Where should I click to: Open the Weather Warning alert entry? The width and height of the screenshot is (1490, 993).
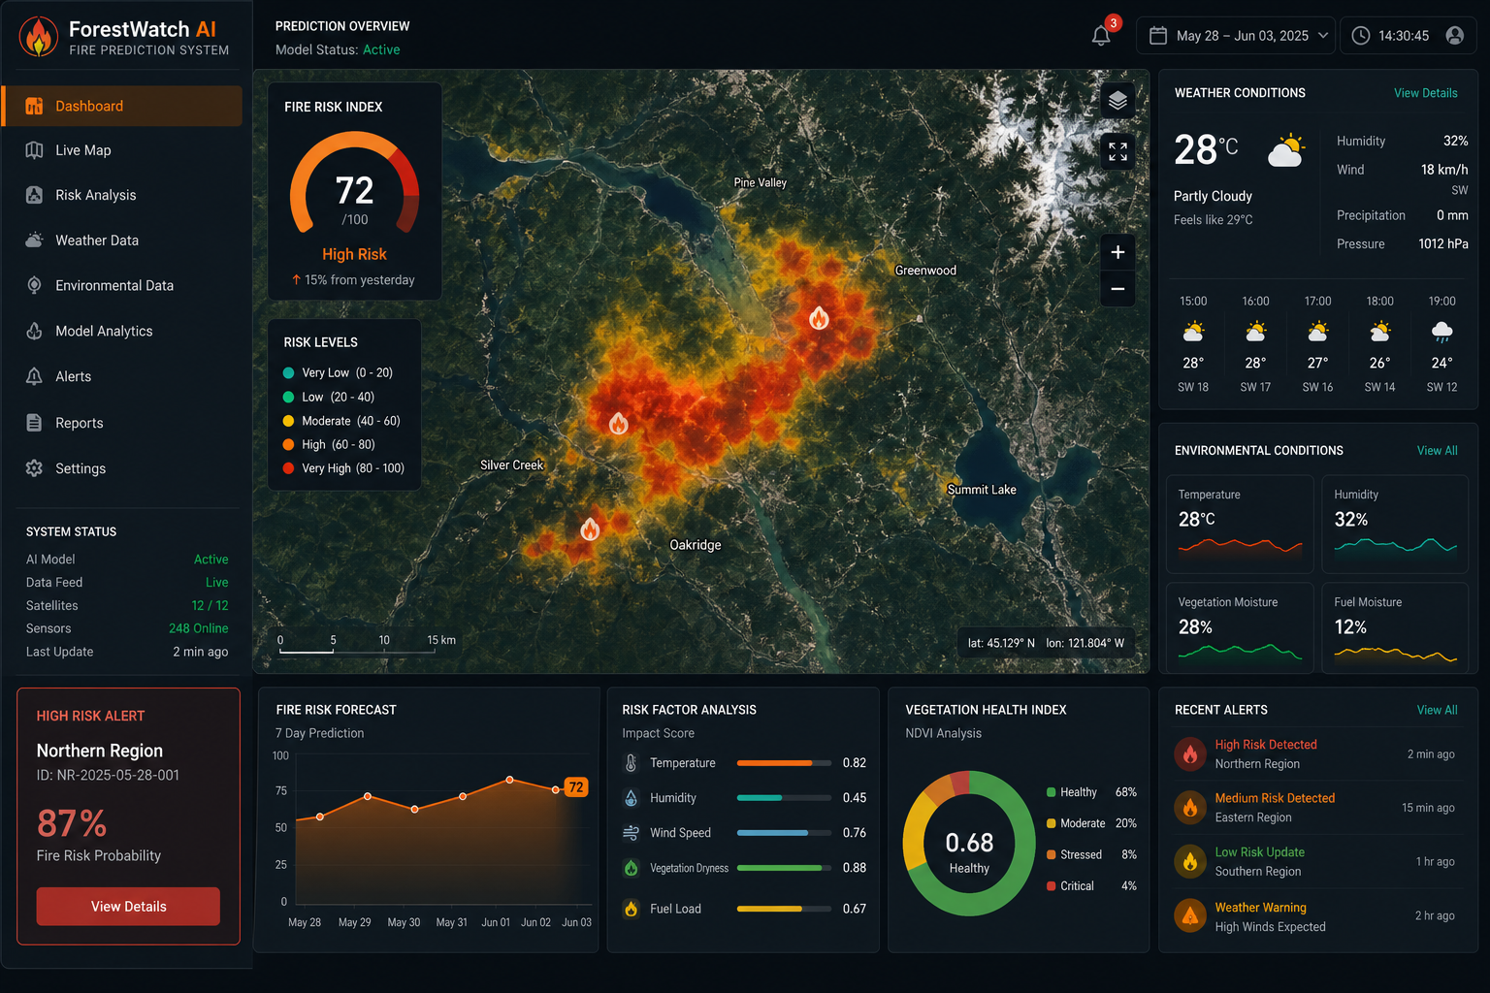tap(1315, 916)
